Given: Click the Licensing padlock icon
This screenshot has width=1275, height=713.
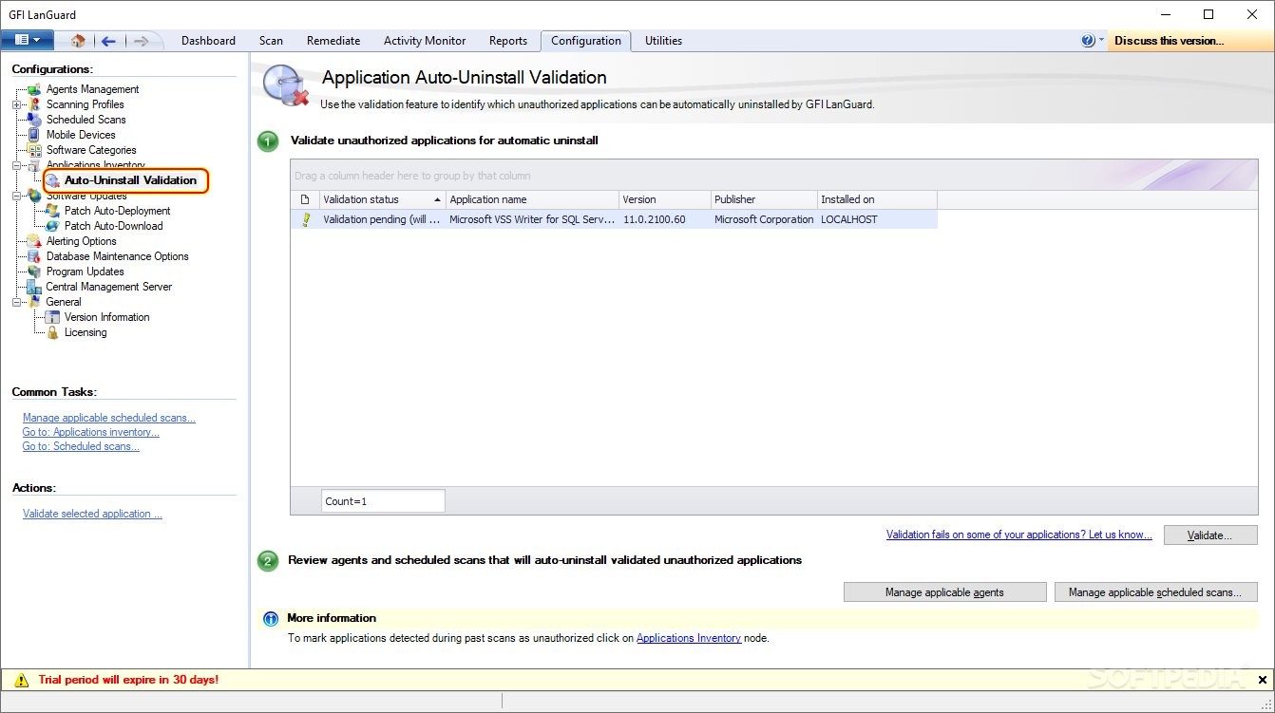Looking at the screenshot, I should 53,332.
